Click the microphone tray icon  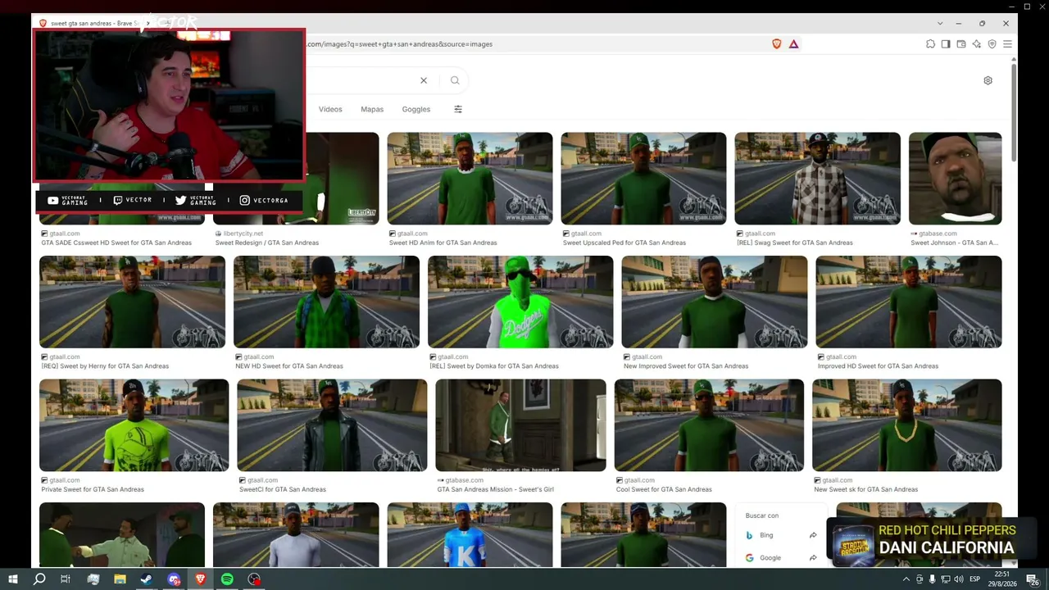point(933,579)
